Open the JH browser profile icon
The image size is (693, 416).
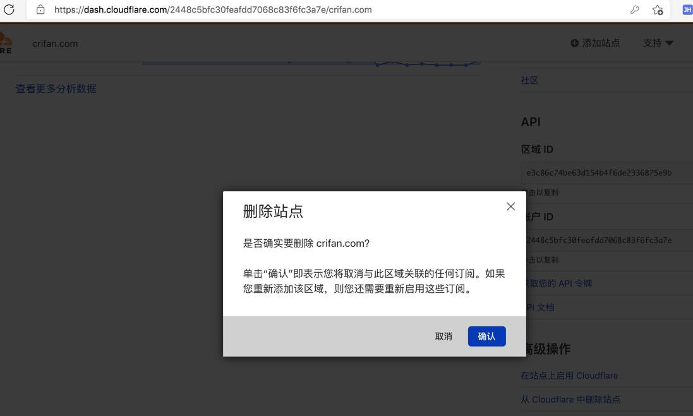[688, 9]
